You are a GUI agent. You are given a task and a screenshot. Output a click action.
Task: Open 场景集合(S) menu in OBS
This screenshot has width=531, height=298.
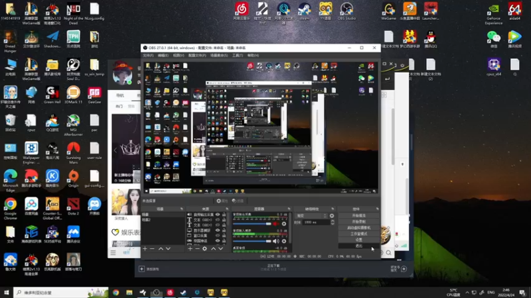tap(219, 56)
